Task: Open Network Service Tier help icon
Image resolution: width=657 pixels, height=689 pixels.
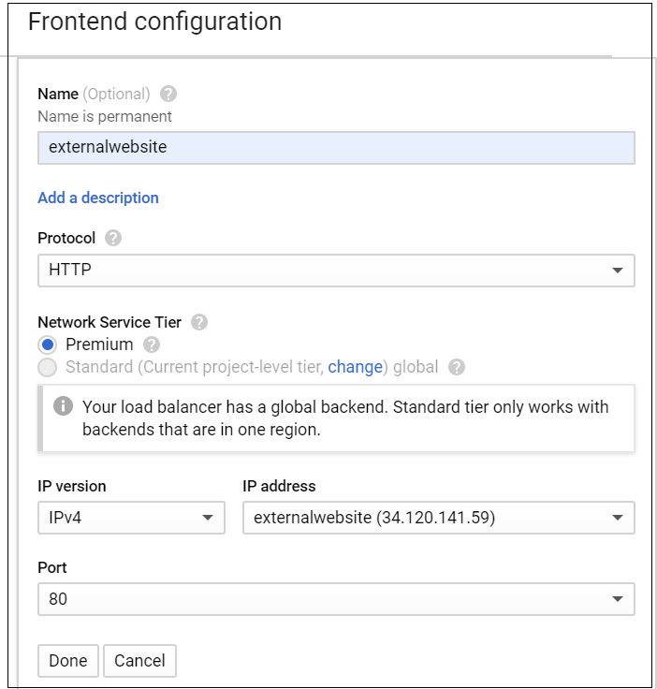Action: coord(199,322)
